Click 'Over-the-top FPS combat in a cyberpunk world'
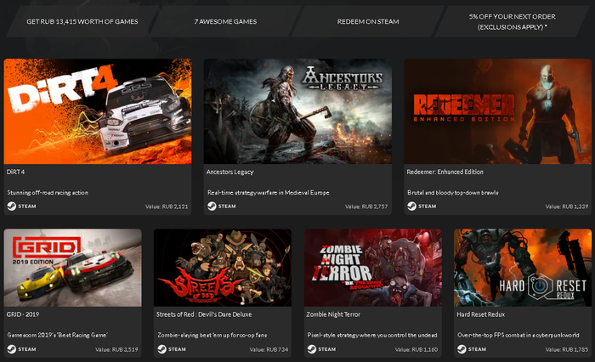 pyautogui.click(x=518, y=335)
